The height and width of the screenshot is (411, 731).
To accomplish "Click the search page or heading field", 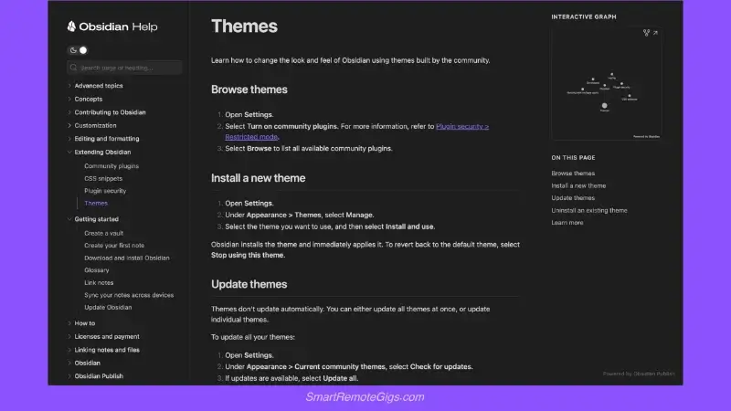I will [124, 68].
